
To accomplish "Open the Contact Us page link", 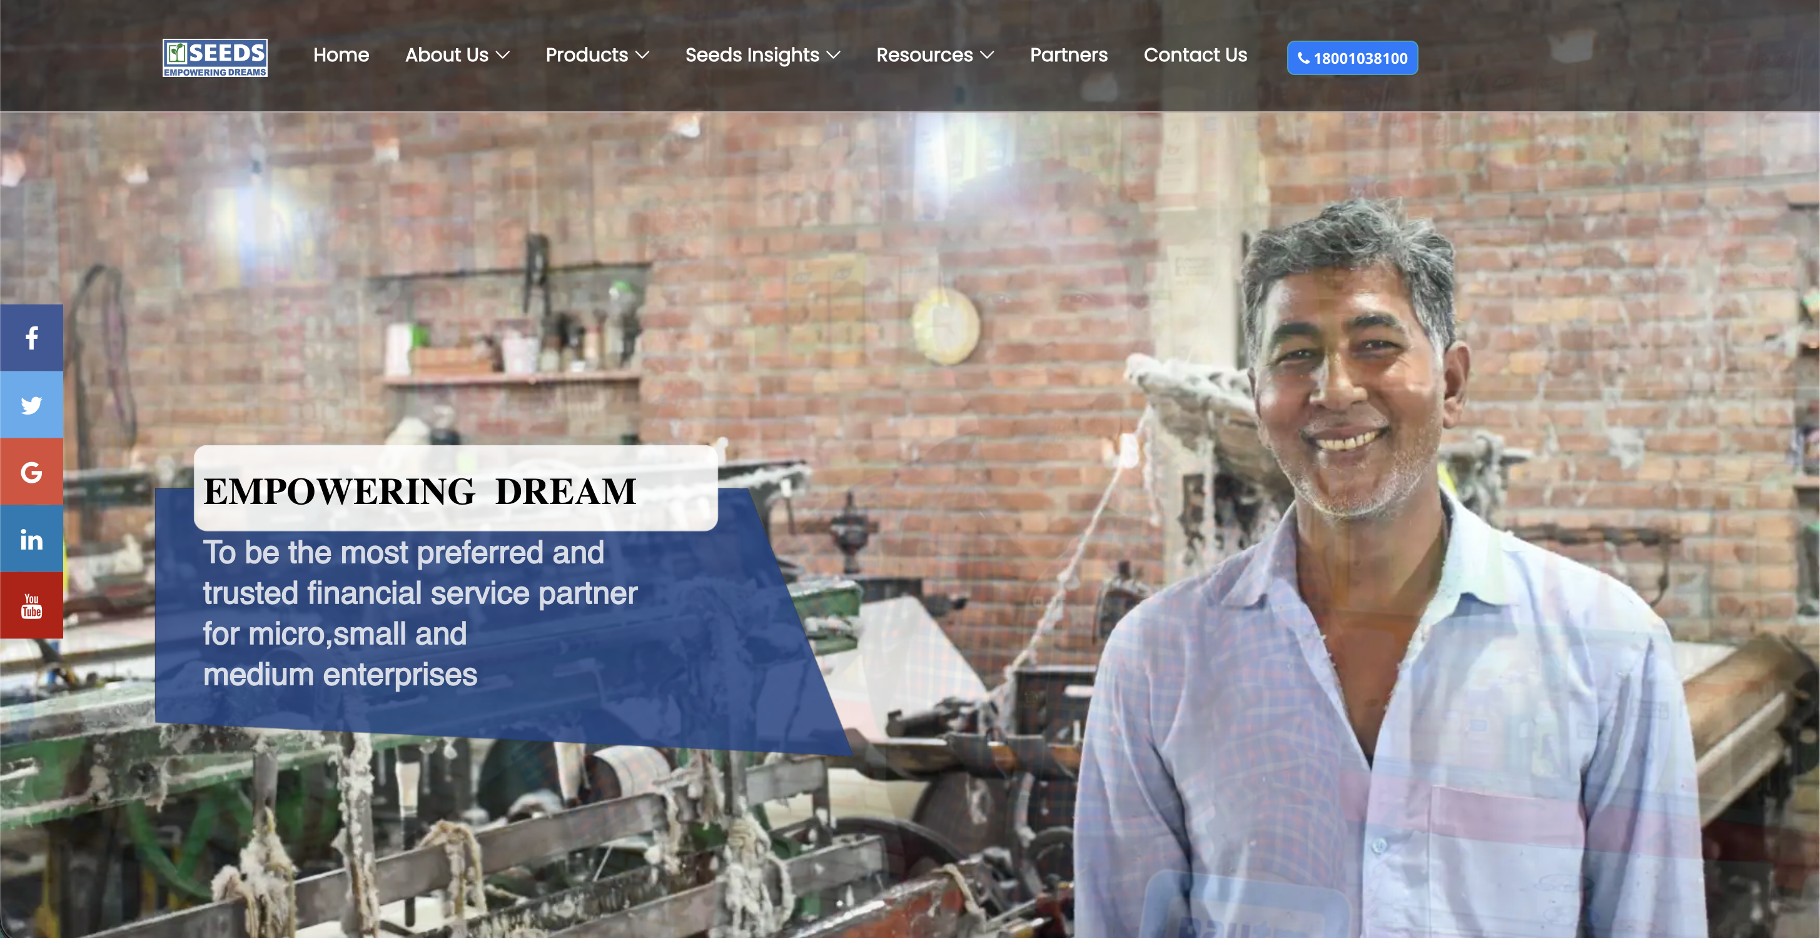I will (x=1195, y=55).
